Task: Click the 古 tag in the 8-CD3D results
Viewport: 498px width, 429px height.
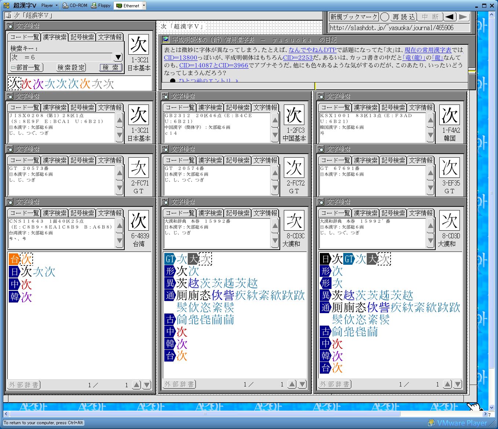Action: (x=325, y=331)
